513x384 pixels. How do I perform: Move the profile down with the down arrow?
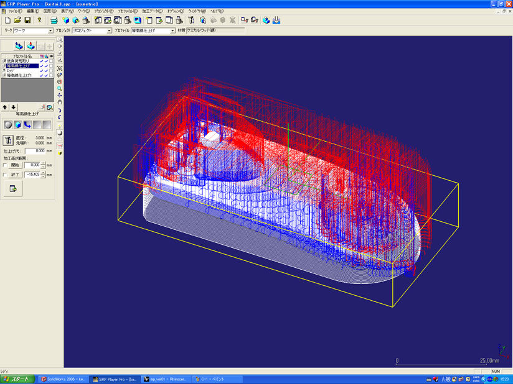(14, 107)
